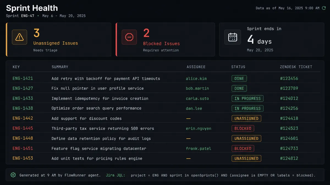Click the 'Unassigned Issues' card title
Viewport: 330px width, 185px height.
pyautogui.click(x=56, y=43)
